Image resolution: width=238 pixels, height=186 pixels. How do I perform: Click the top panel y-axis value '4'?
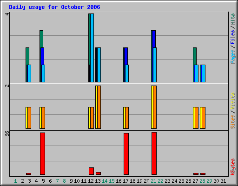pyautogui.click(x=7, y=14)
